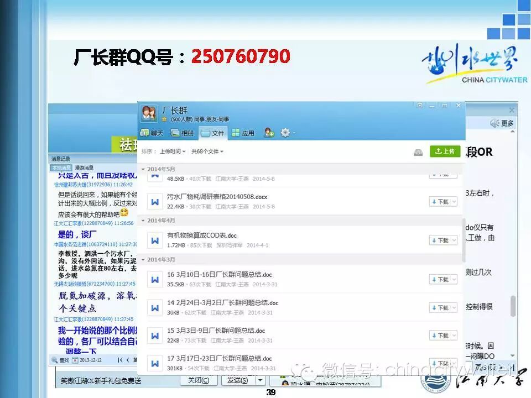This screenshot has height=398, width=531.
Task: Download 16 3月10日-16日厂长群问题总结.doc
Action: click(440, 280)
